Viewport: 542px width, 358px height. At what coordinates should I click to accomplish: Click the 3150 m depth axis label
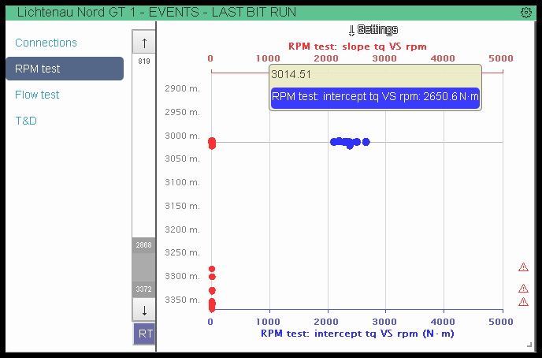[182, 206]
